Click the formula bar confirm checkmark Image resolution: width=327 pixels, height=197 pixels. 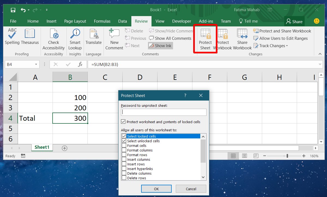coord(68,64)
